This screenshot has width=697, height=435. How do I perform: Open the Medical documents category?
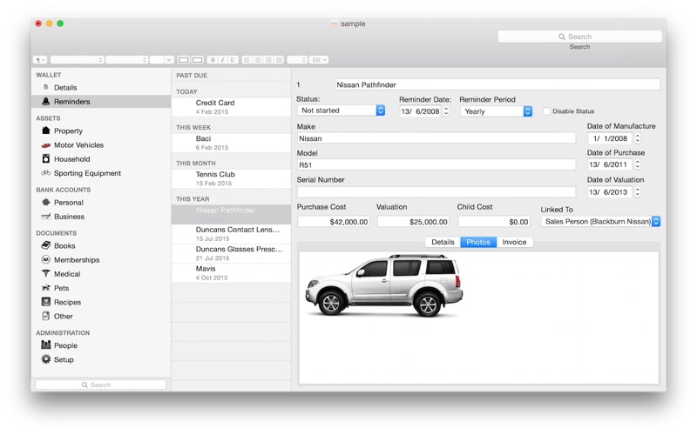(67, 274)
